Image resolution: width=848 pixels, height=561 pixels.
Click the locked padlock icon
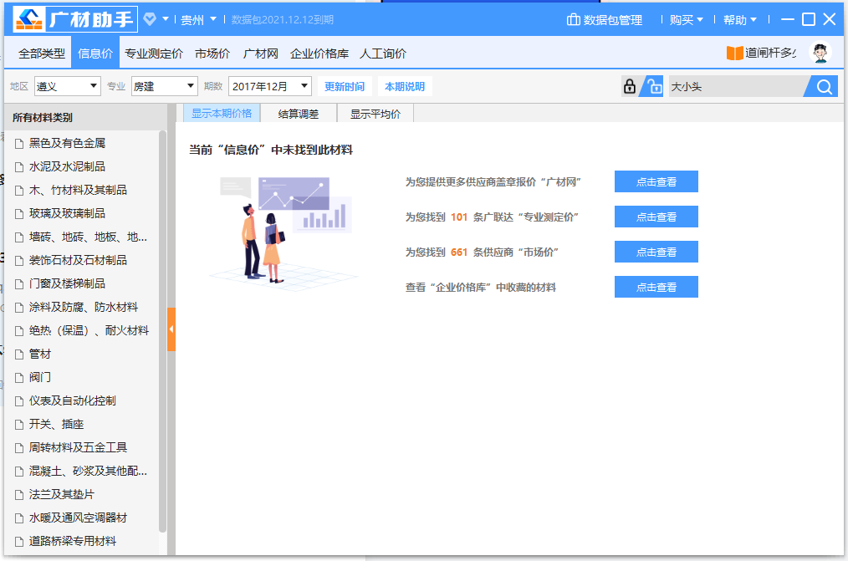click(x=630, y=86)
